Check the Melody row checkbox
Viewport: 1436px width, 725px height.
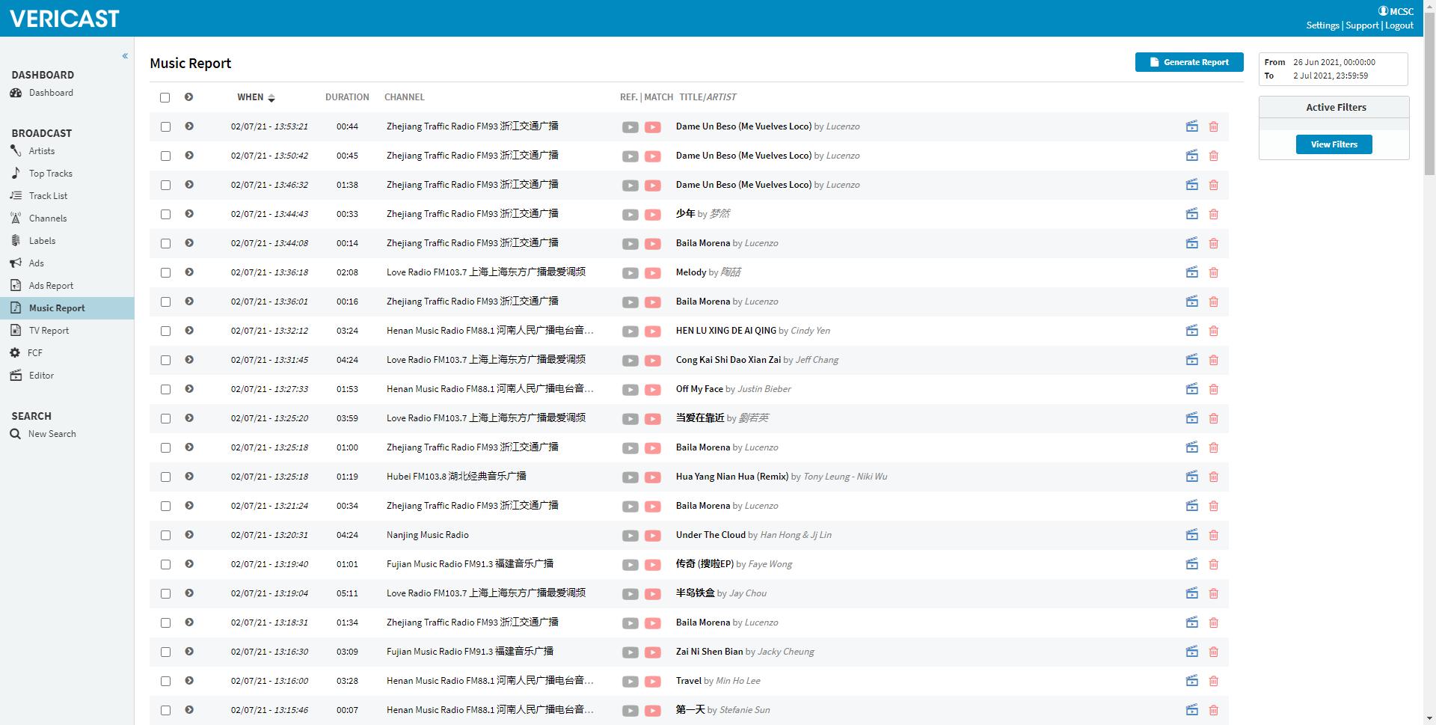click(x=165, y=272)
